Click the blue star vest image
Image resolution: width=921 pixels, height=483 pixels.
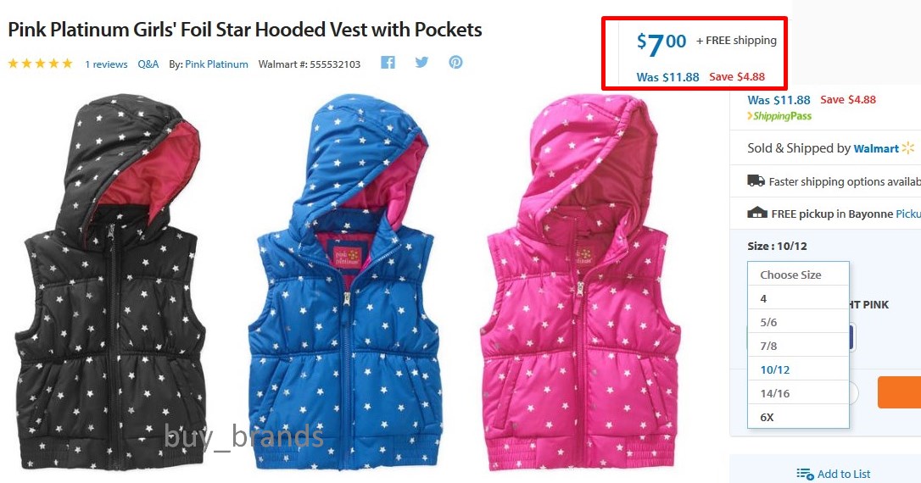pyautogui.click(x=345, y=282)
